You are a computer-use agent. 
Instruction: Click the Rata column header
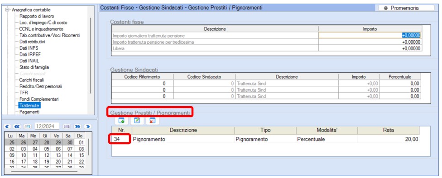pyautogui.click(x=389, y=130)
